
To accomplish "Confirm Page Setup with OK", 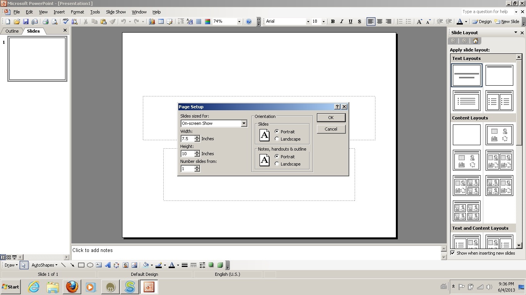I will click(331, 118).
